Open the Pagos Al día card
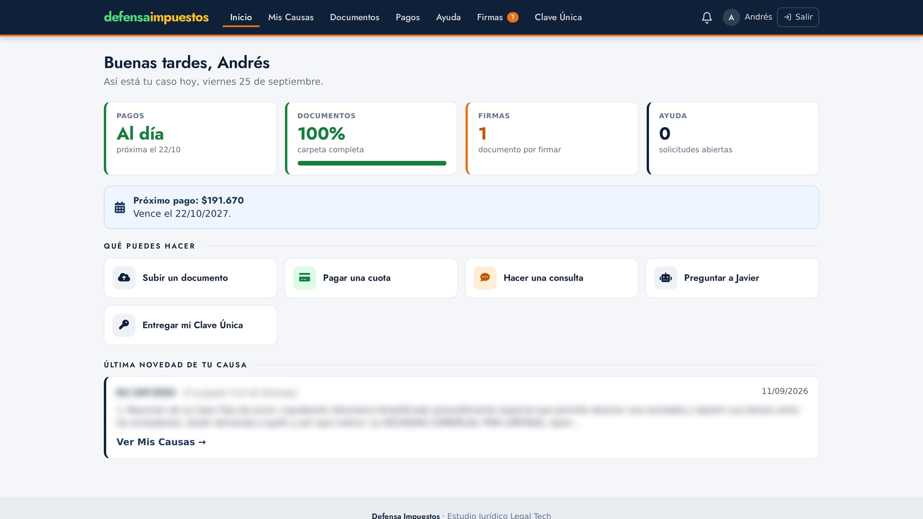The width and height of the screenshot is (923, 519). pos(190,138)
